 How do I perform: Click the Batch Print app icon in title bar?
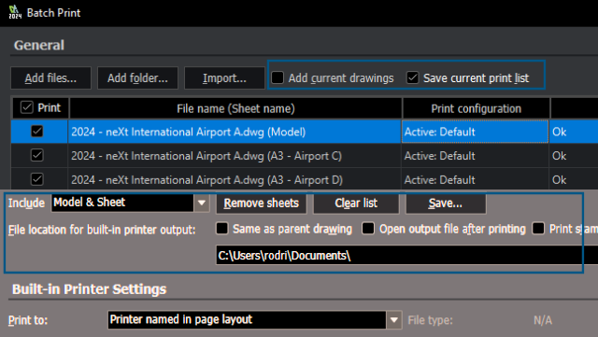[15, 12]
